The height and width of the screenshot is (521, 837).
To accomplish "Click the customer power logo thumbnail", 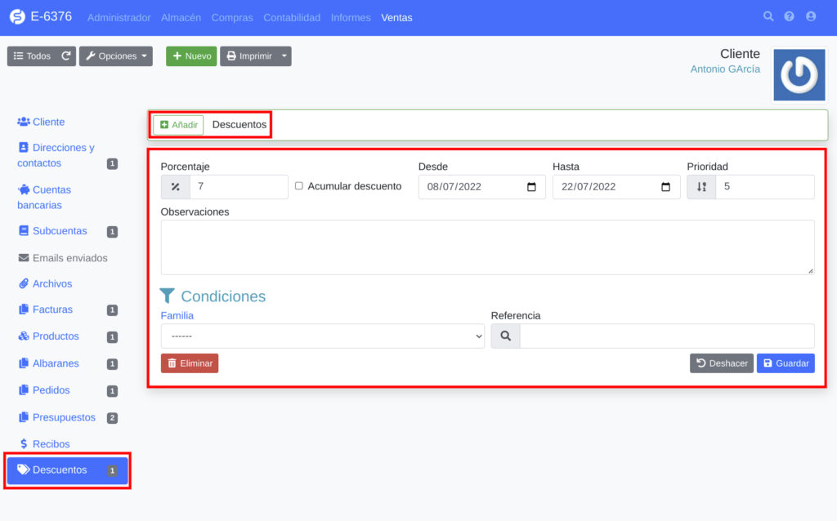I will pyautogui.click(x=799, y=75).
